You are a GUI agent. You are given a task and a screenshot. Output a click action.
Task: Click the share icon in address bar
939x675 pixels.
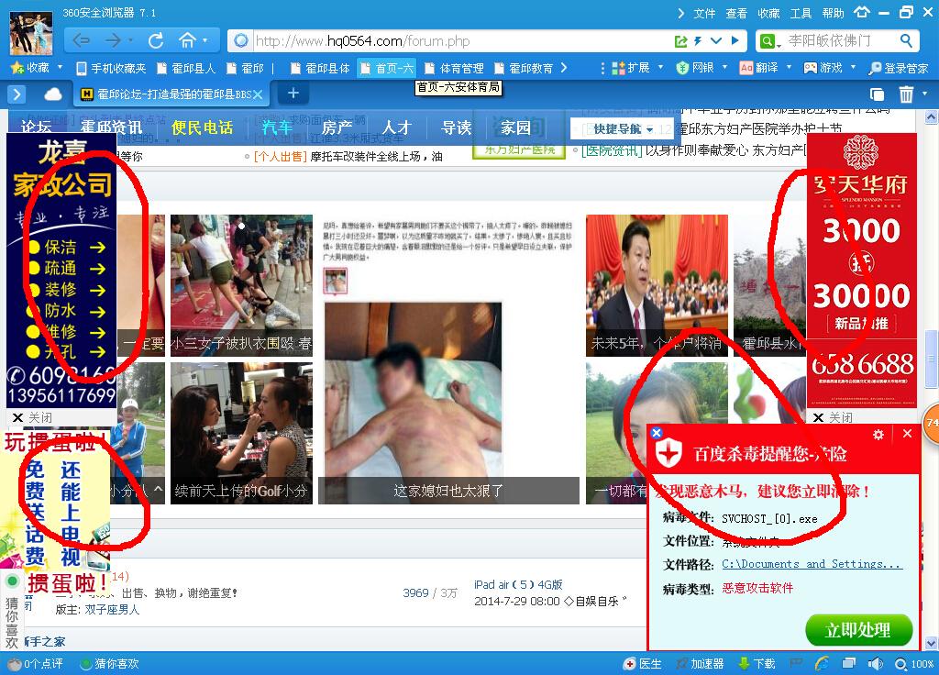tap(681, 40)
